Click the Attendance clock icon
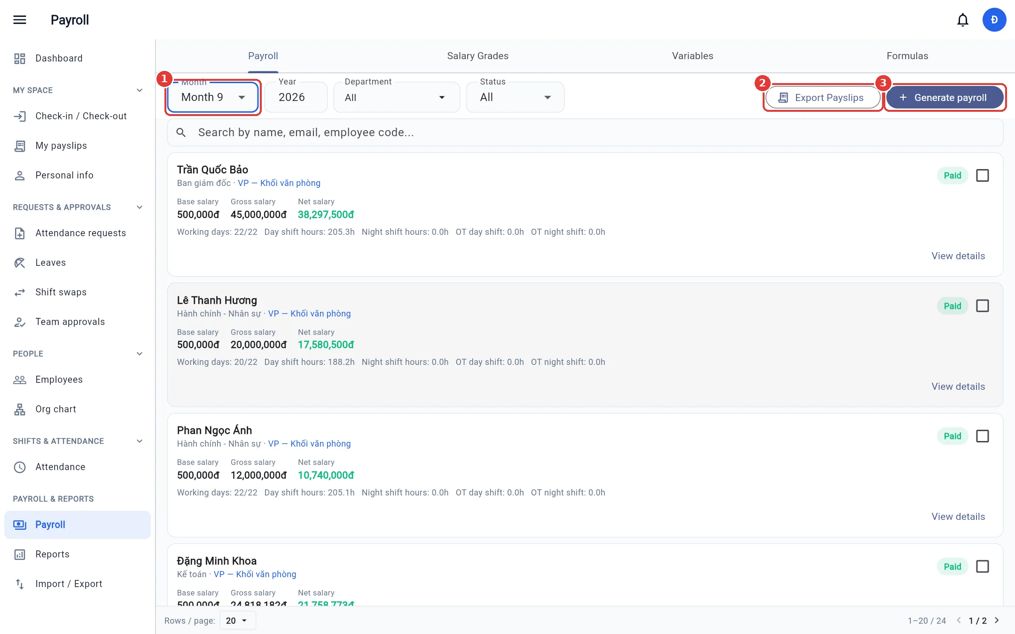The image size is (1015, 634). [20, 467]
